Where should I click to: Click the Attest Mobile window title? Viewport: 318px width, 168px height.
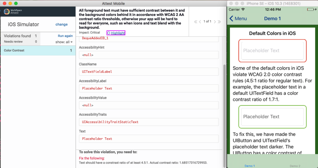pyautogui.click(x=113, y=3)
